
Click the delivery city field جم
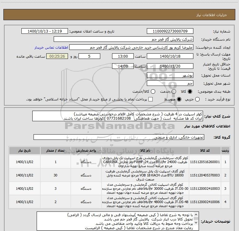pos(170,83)
